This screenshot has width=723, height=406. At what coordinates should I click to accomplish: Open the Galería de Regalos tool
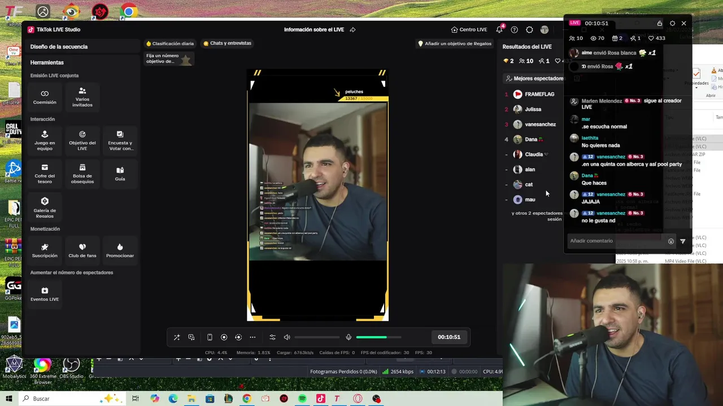pyautogui.click(x=45, y=208)
